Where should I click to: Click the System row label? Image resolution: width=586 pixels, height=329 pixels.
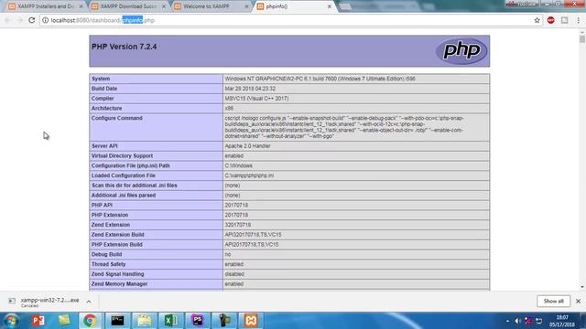pos(101,79)
